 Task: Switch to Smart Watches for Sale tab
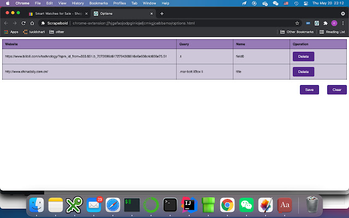(57, 13)
